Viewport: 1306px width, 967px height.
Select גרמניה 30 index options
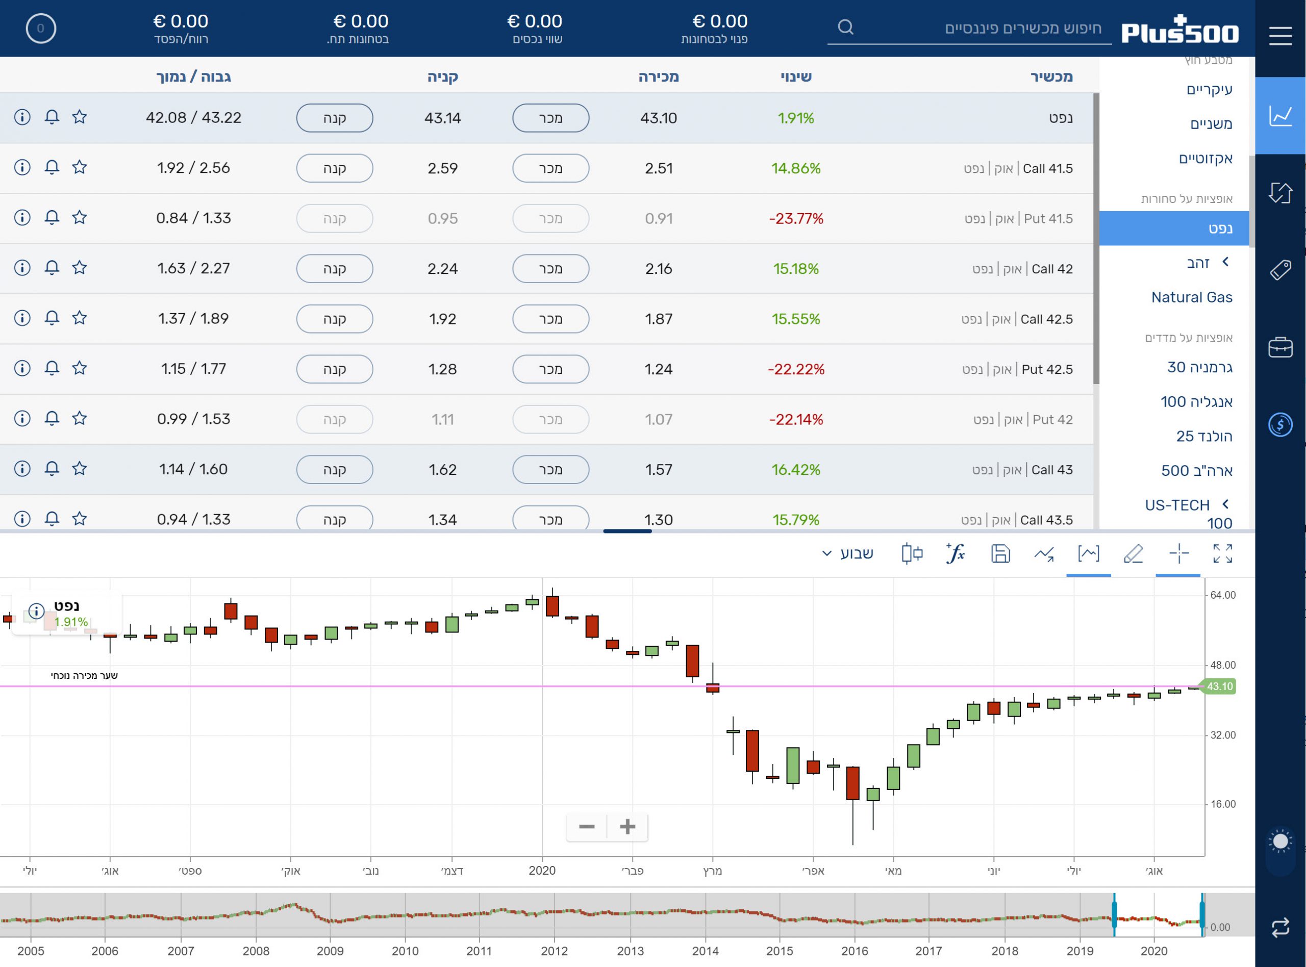click(1199, 367)
